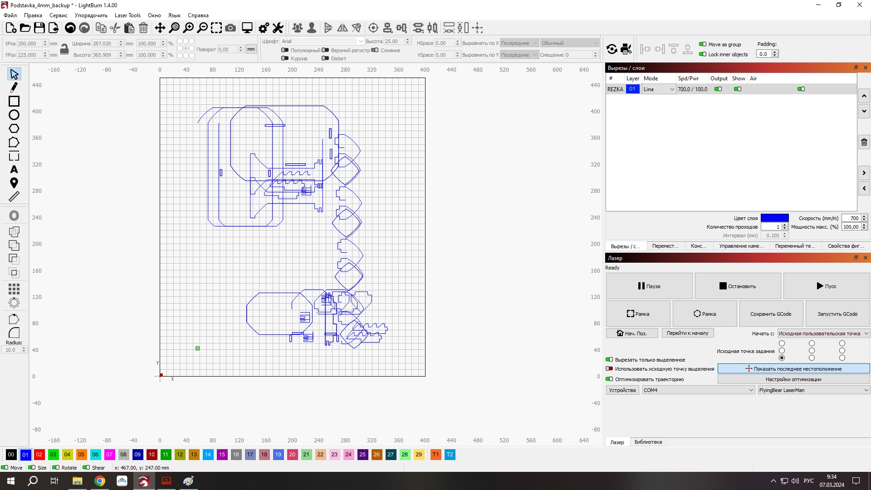Screen dimensions: 871x490
Task: Switch to the Библиотека tab
Action: pyautogui.click(x=648, y=442)
